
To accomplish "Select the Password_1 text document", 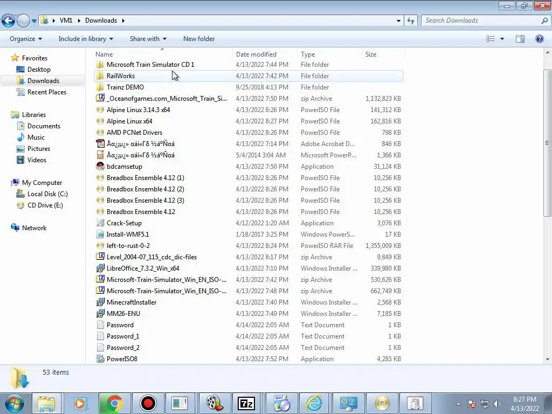I will (248, 336).
